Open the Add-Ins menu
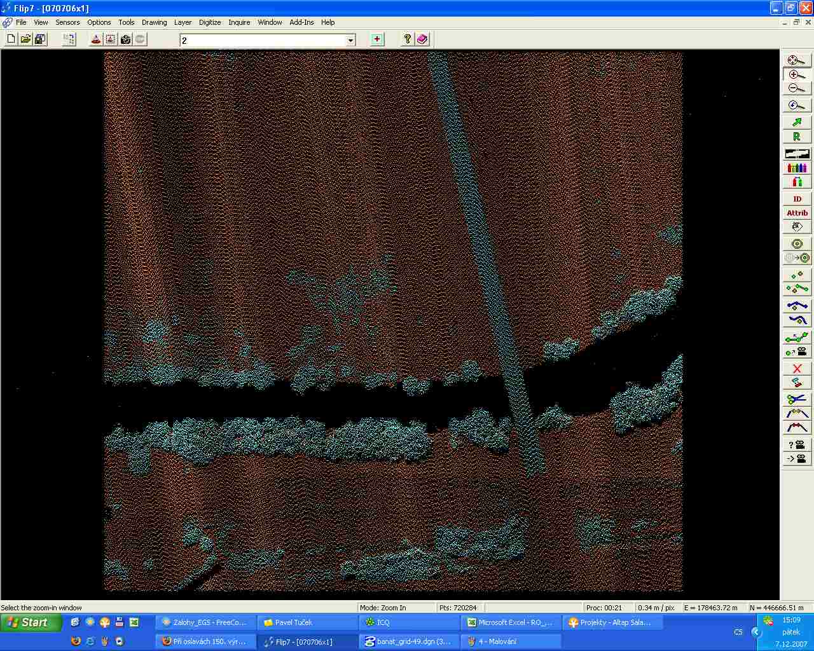The height and width of the screenshot is (651, 814). (301, 22)
